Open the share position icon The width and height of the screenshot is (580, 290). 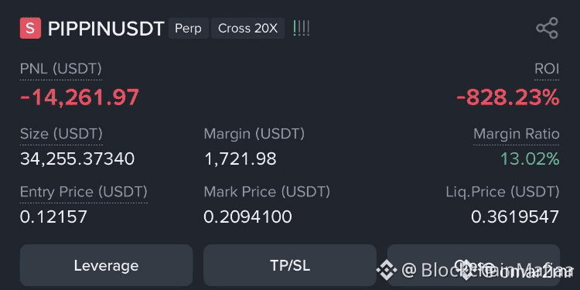click(x=547, y=28)
